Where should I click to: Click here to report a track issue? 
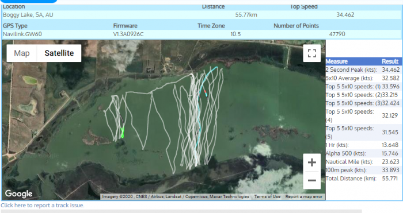43,206
